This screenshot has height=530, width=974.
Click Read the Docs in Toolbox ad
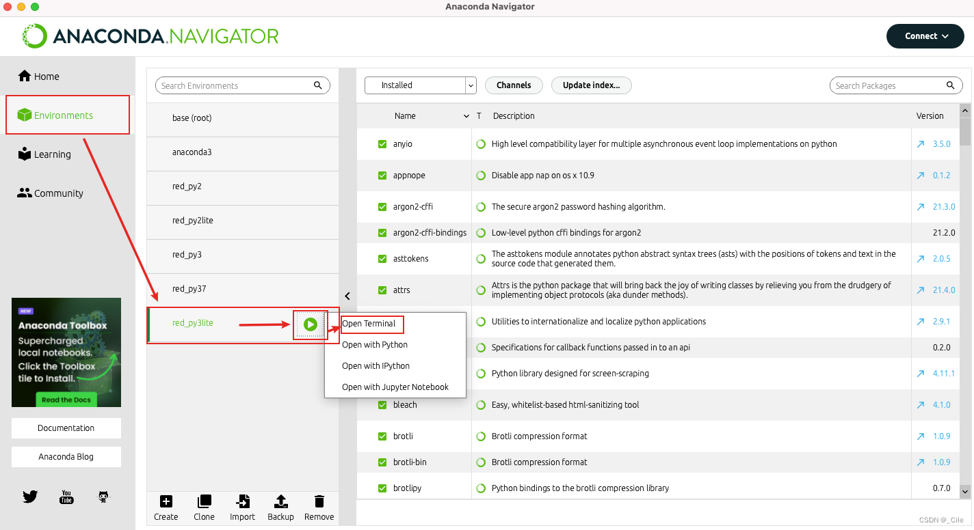[66, 400]
